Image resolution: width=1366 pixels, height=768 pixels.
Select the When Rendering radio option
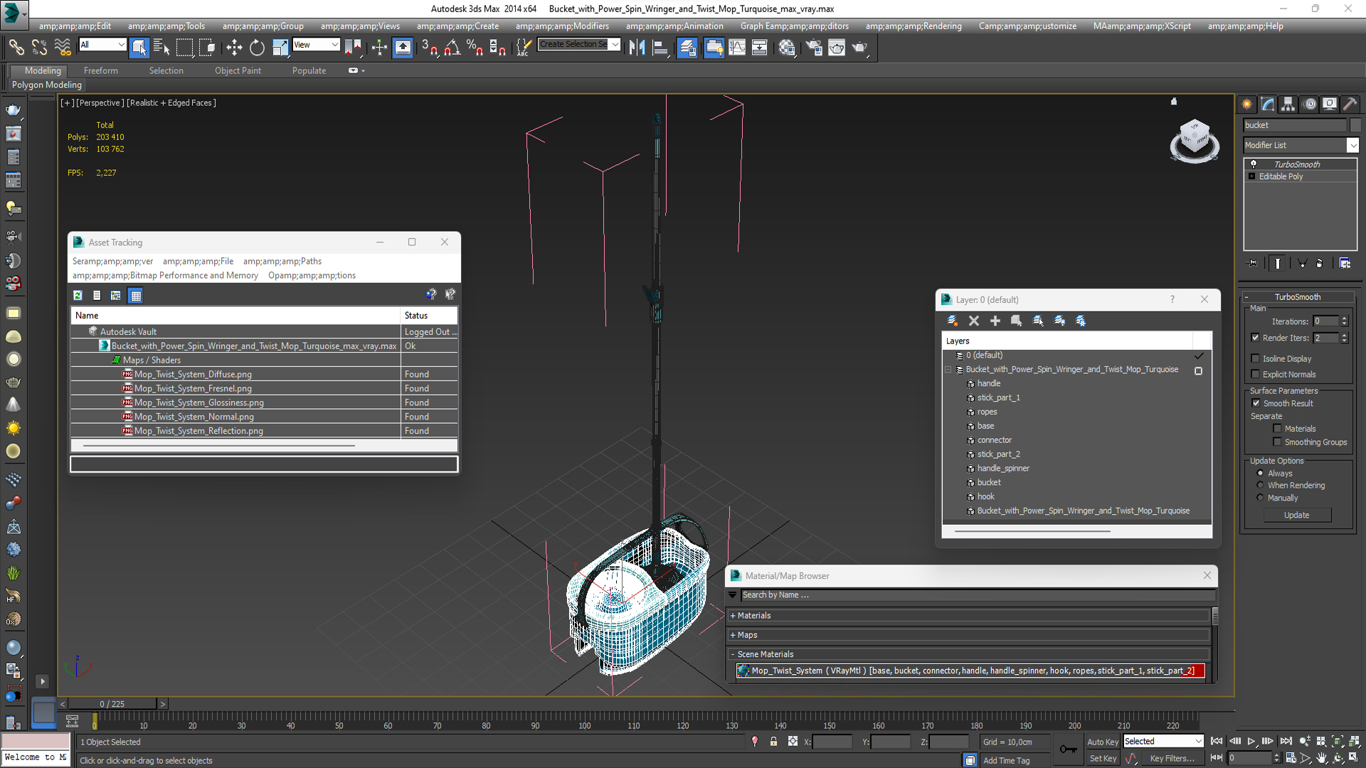[1260, 485]
